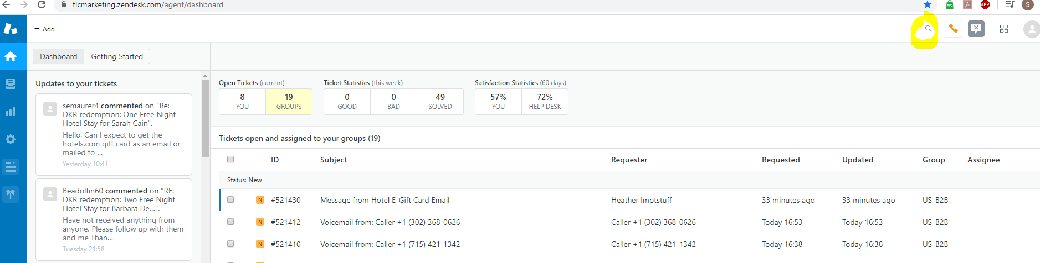Open the Zendesk products grid icon
The image size is (1040, 263).
tap(1004, 29)
